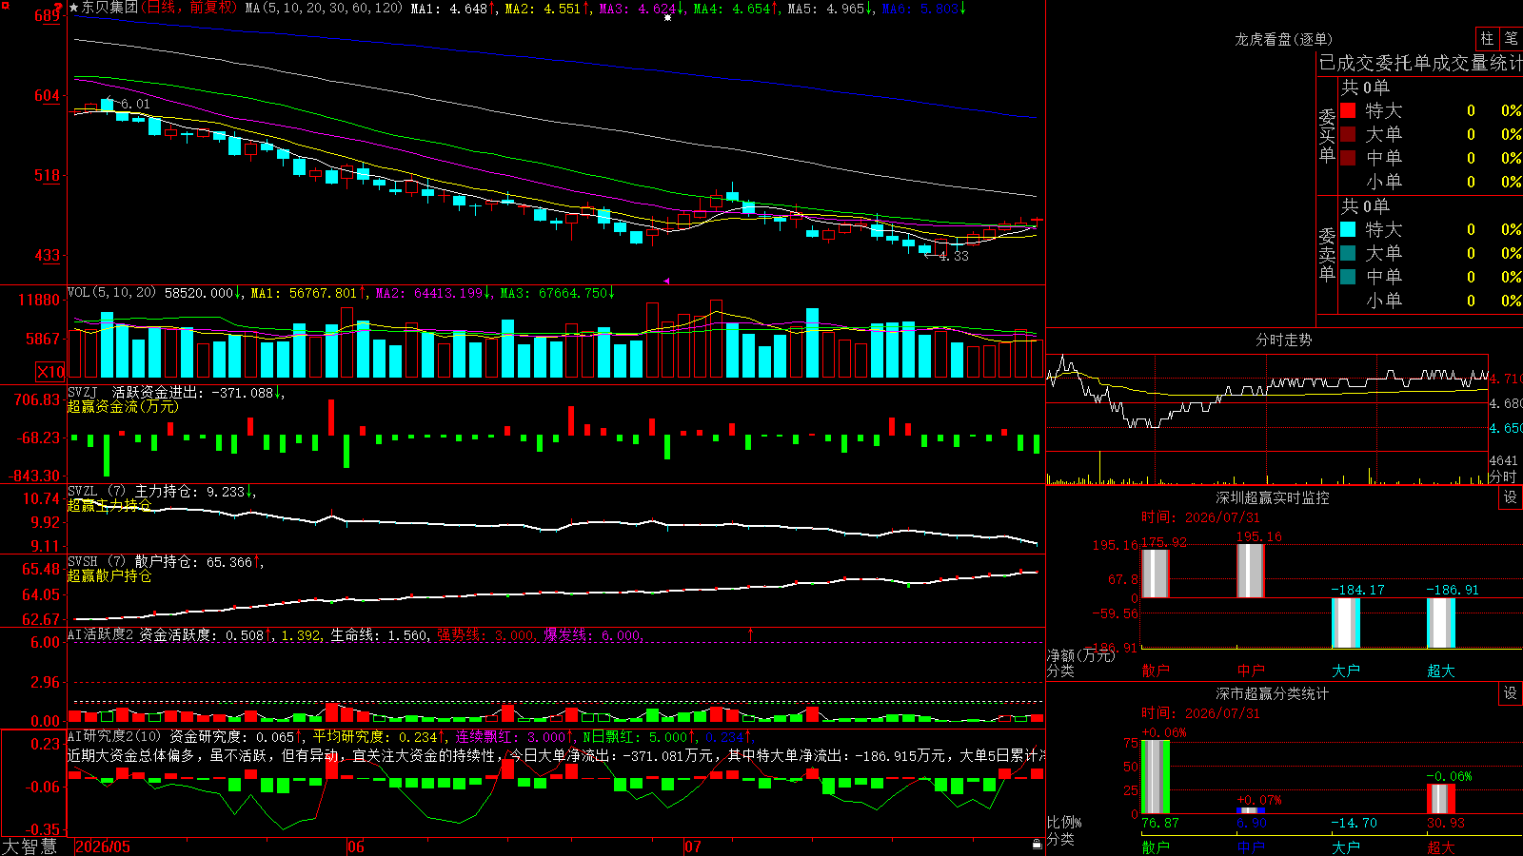Open the 设 settings for 深圳超赢实时监控
The width and height of the screenshot is (1523, 856).
click(1511, 497)
